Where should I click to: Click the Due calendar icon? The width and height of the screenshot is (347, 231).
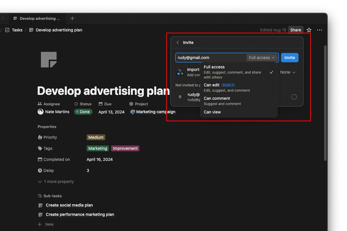101,104
